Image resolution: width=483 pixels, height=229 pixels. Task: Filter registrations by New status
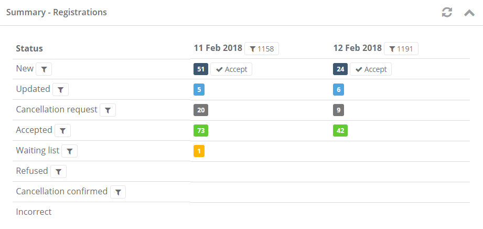click(x=44, y=69)
